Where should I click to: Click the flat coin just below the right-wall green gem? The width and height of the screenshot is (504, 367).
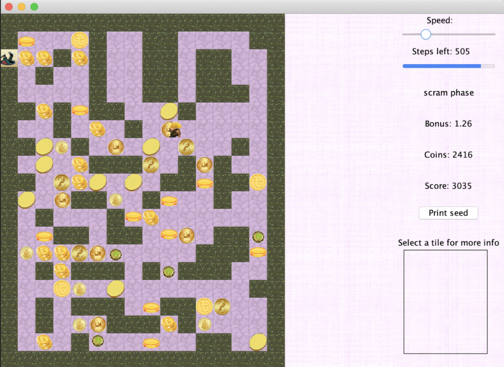tap(258, 252)
